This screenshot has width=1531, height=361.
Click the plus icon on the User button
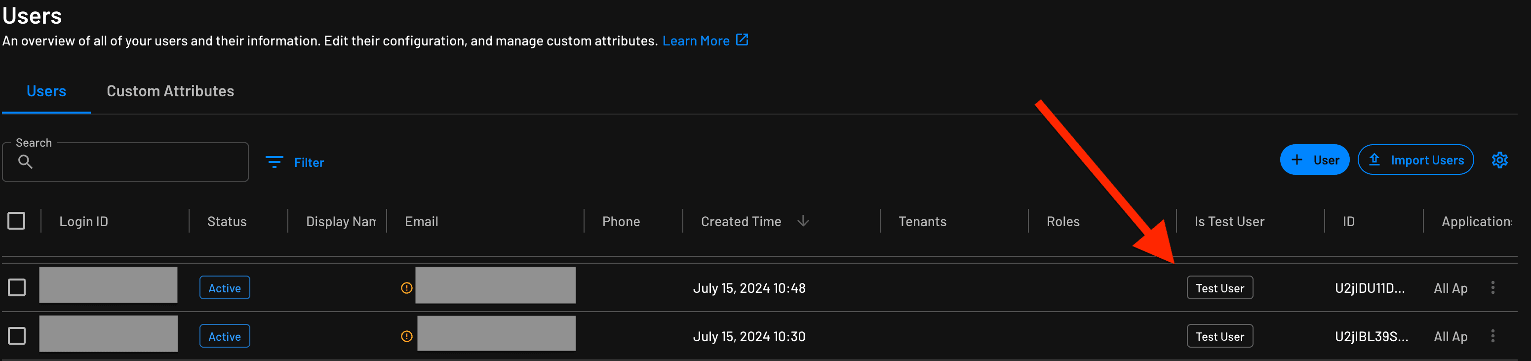coord(1296,160)
